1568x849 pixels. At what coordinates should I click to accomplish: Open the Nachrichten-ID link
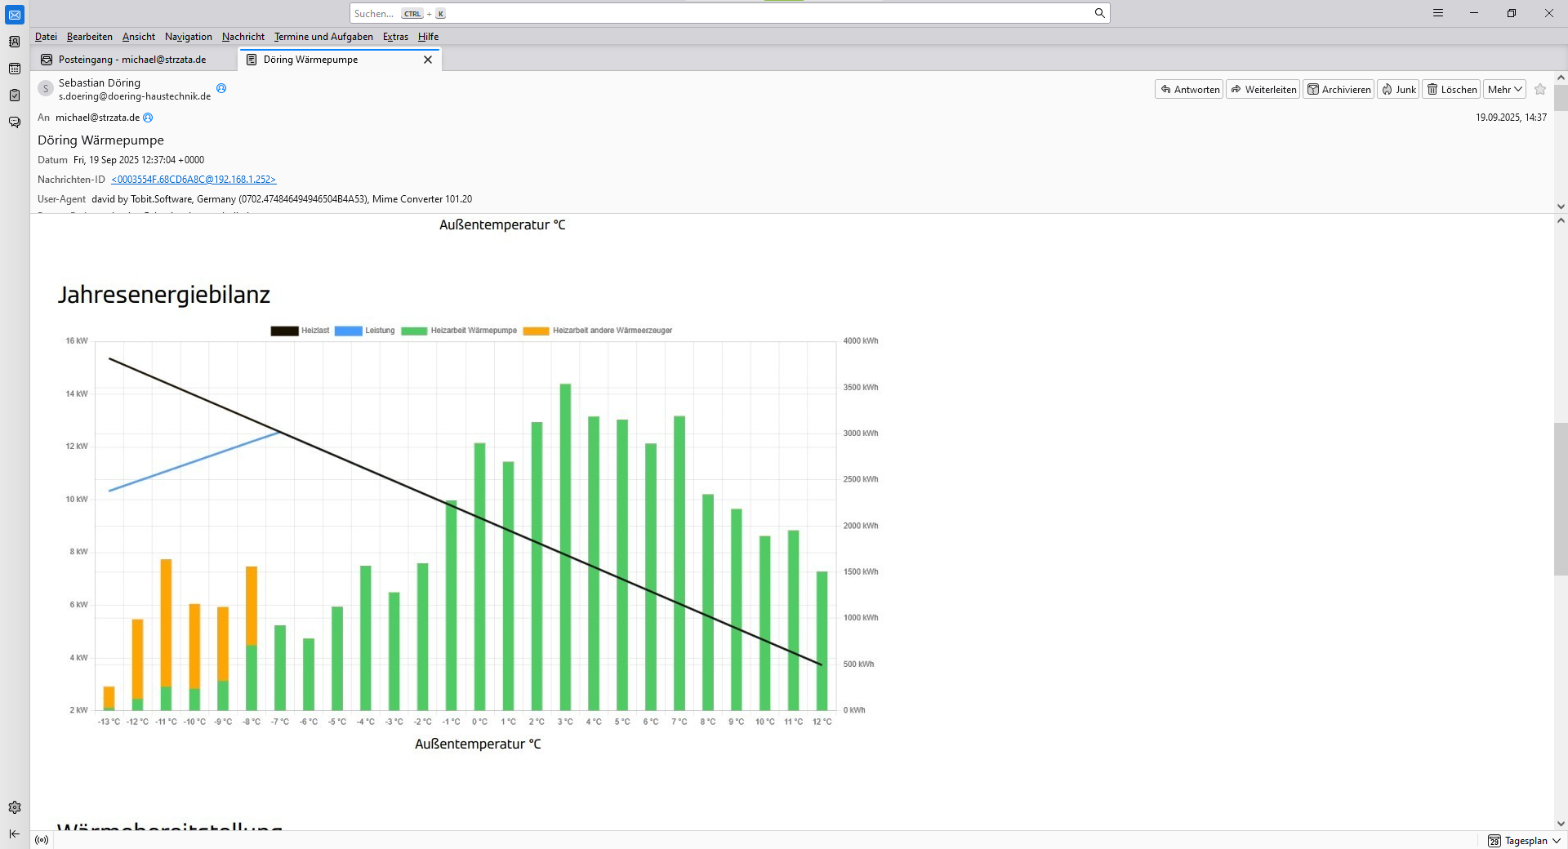194,180
